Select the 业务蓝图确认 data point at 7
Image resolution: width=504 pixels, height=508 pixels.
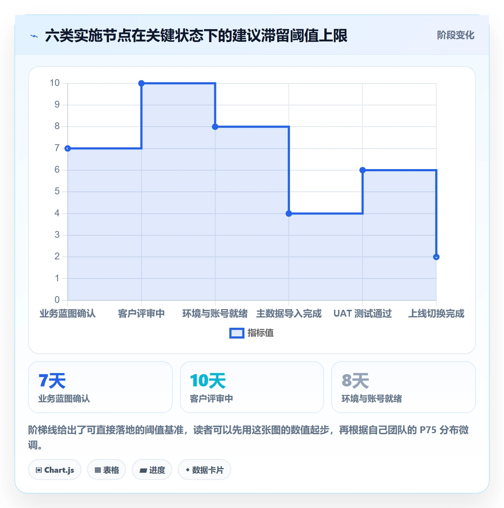tap(68, 148)
